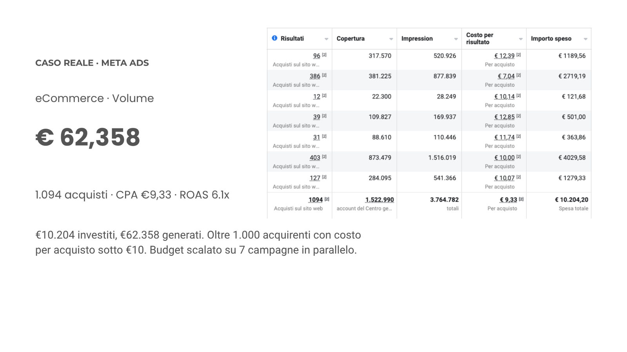Expand the Impression column dropdown arrow
The width and height of the screenshot is (627, 352).
456,39
